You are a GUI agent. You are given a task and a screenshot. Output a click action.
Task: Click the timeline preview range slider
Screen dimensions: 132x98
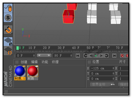coord(44,55)
